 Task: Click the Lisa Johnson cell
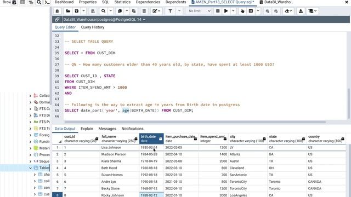(x=120, y=147)
